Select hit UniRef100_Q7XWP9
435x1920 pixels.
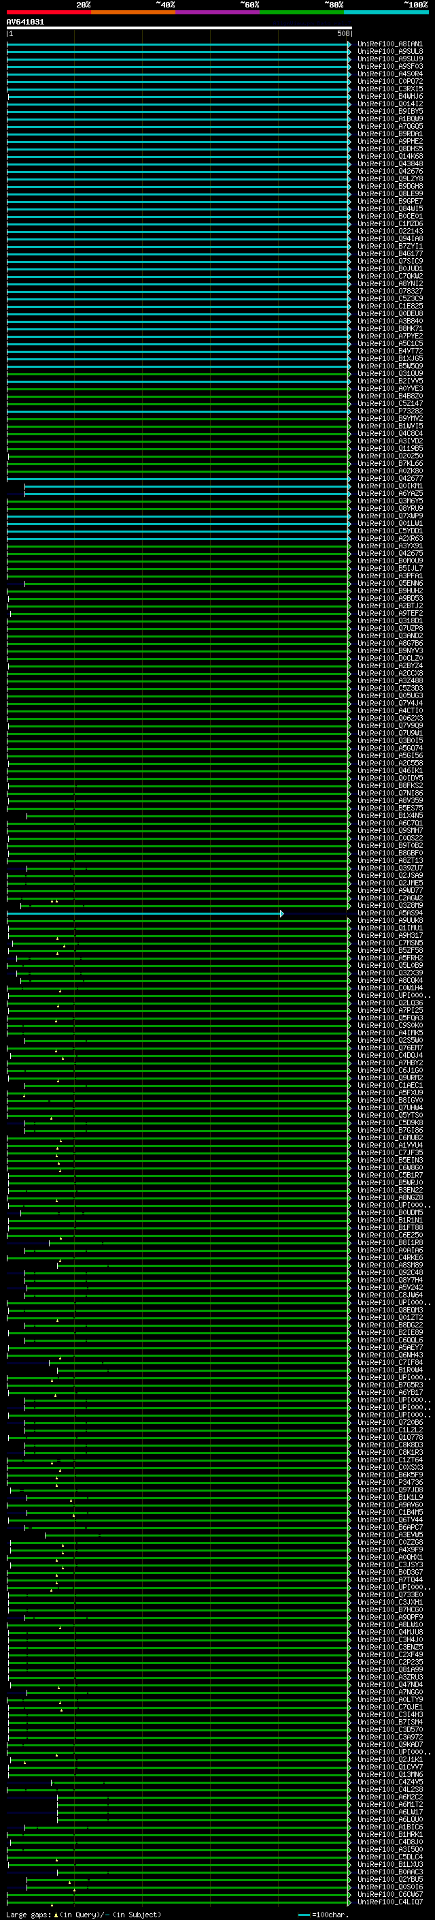(x=389, y=516)
